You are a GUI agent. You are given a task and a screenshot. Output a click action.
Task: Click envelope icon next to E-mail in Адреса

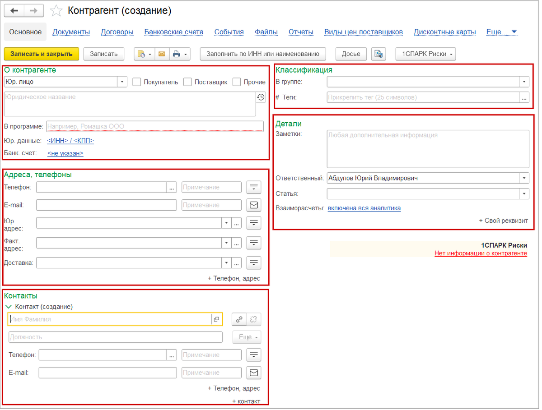click(x=254, y=205)
